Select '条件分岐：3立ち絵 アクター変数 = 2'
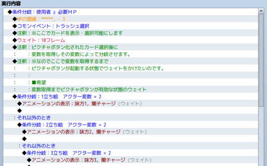The height and width of the screenshot is (166, 267). [x=131, y=153]
